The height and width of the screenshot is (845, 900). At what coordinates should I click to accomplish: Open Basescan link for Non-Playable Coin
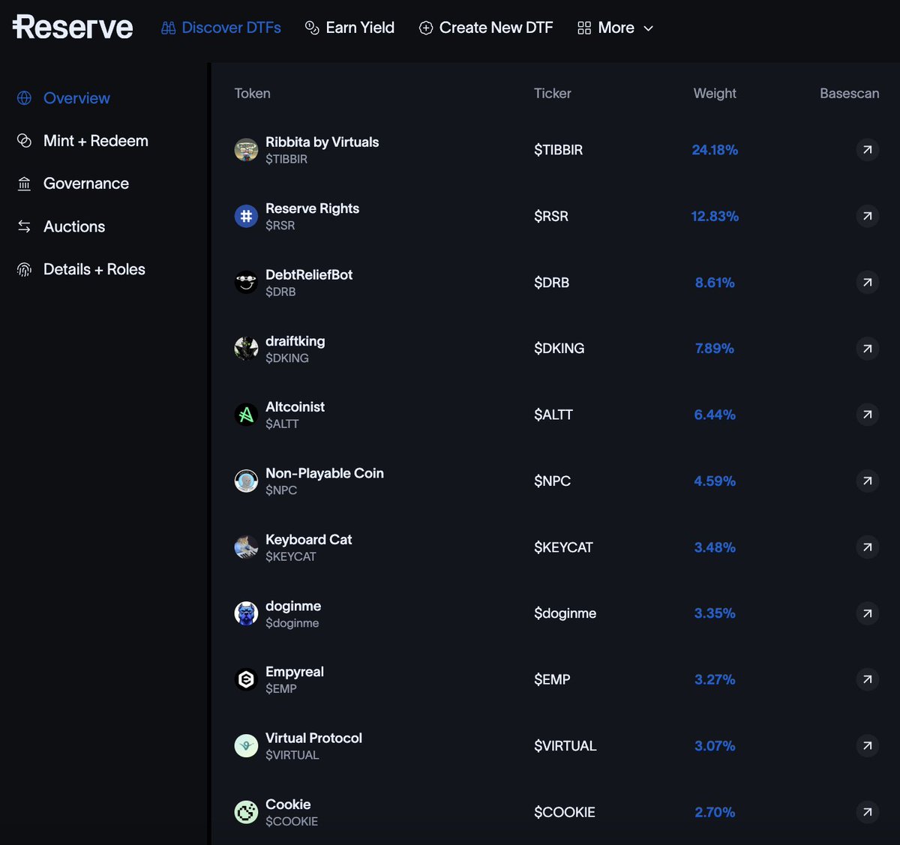pos(867,481)
